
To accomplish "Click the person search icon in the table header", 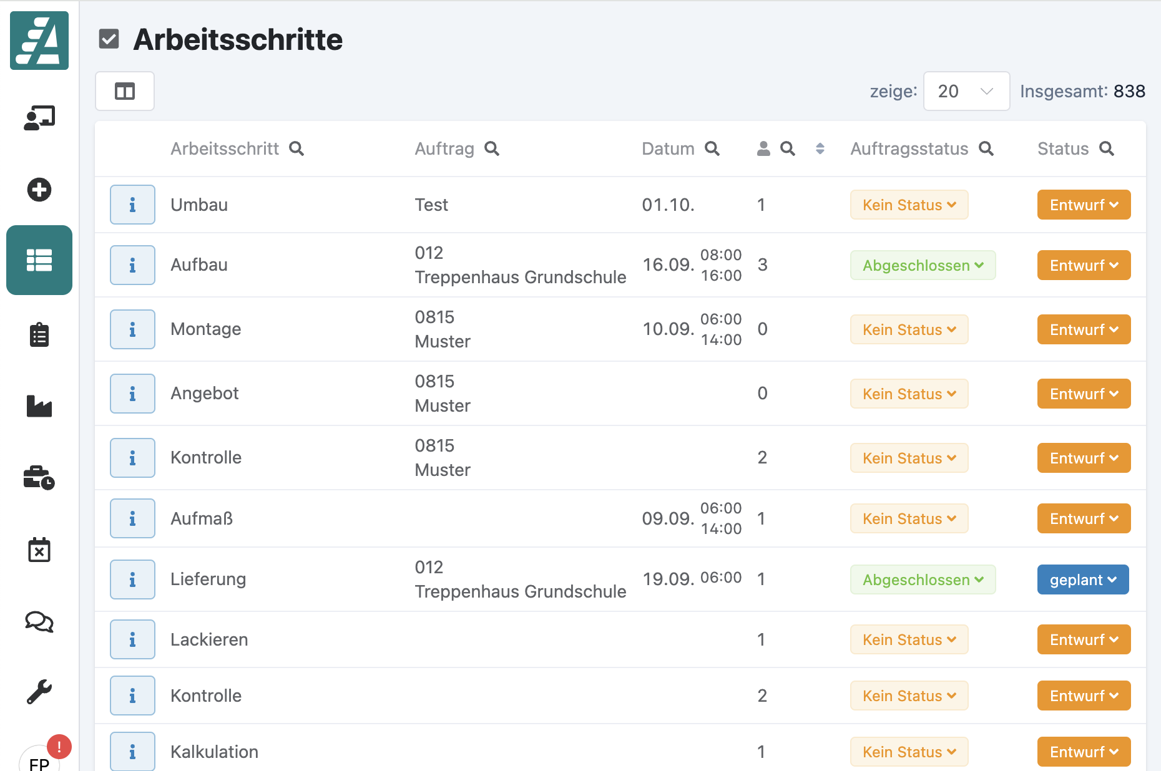I will [x=788, y=148].
